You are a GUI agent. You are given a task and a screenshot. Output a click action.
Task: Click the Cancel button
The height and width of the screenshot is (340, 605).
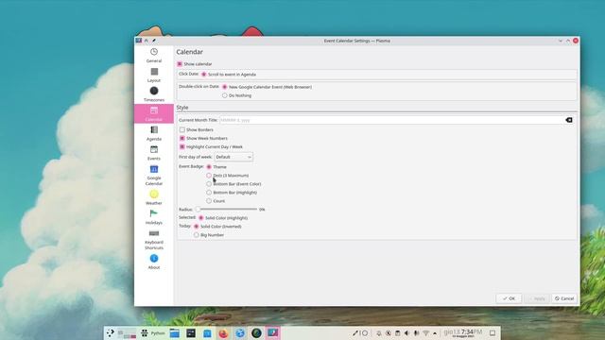click(564, 298)
